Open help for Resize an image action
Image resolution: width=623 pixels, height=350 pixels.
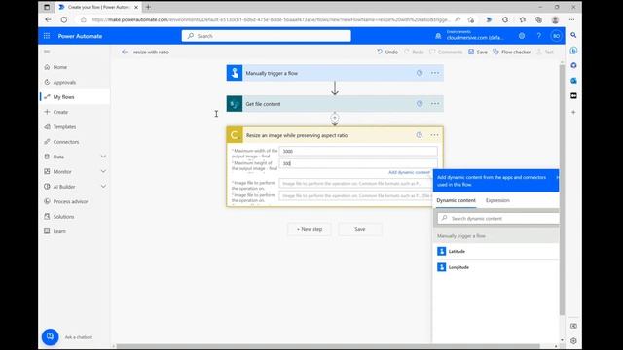point(420,135)
